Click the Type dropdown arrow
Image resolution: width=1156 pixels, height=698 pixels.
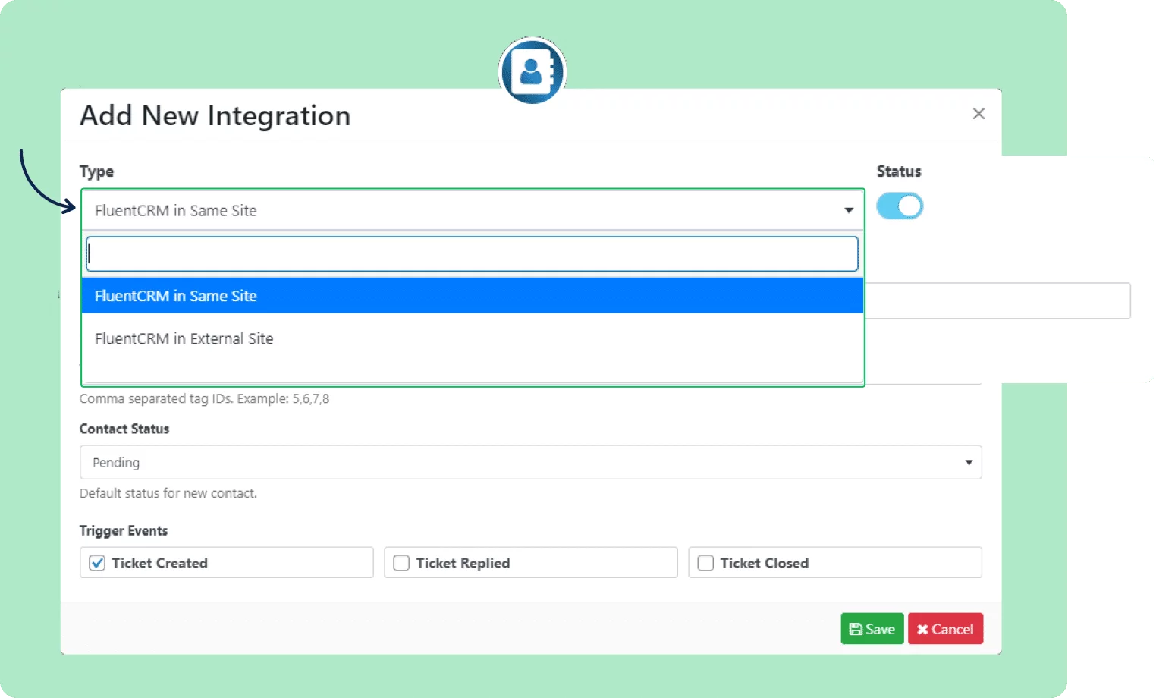(849, 211)
